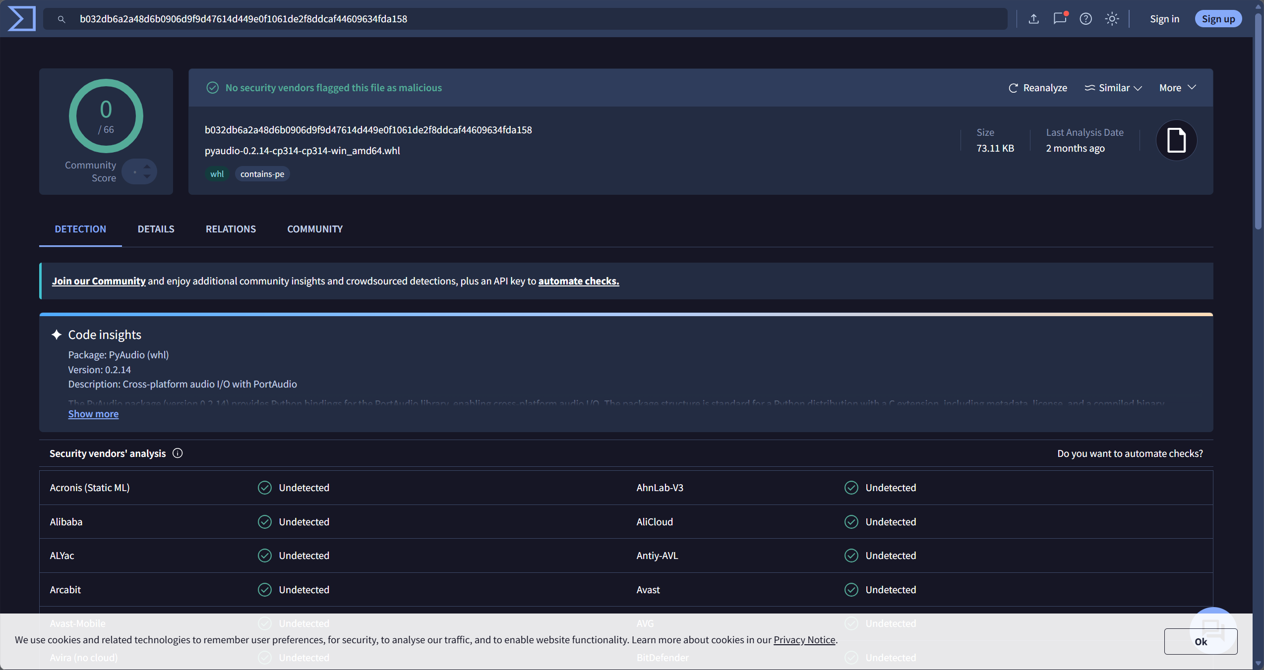This screenshot has width=1264, height=670.
Task: Click the 73.11 KB size value
Action: [x=995, y=148]
